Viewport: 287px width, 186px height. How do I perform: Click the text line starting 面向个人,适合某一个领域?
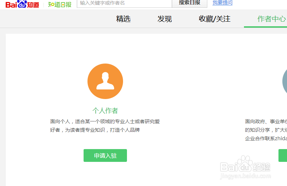pos(105,121)
